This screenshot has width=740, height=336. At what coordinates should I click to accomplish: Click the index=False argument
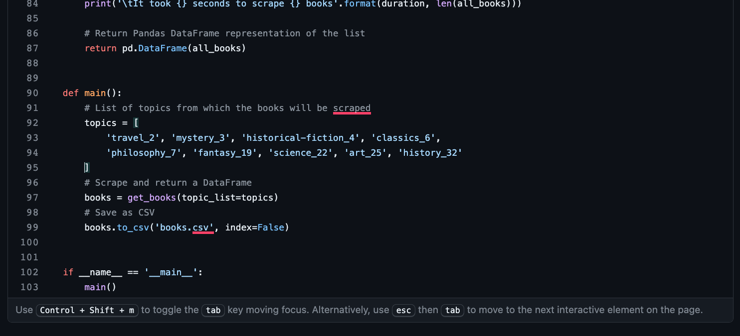click(x=254, y=227)
